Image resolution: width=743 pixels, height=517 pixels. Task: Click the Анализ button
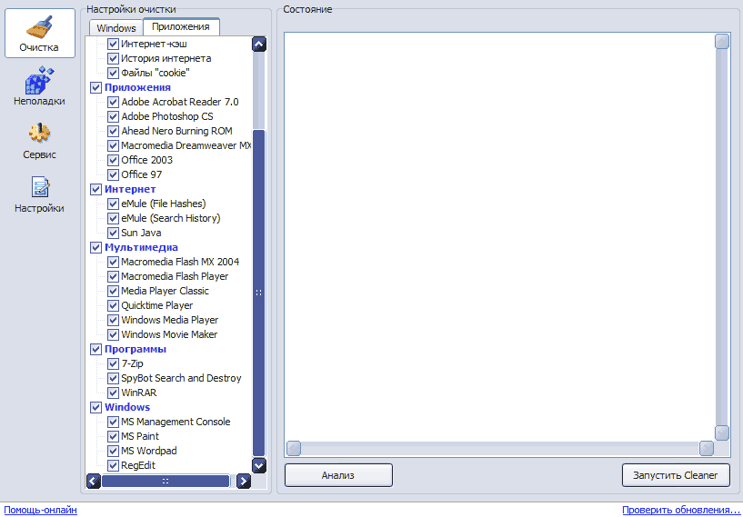coord(338,475)
